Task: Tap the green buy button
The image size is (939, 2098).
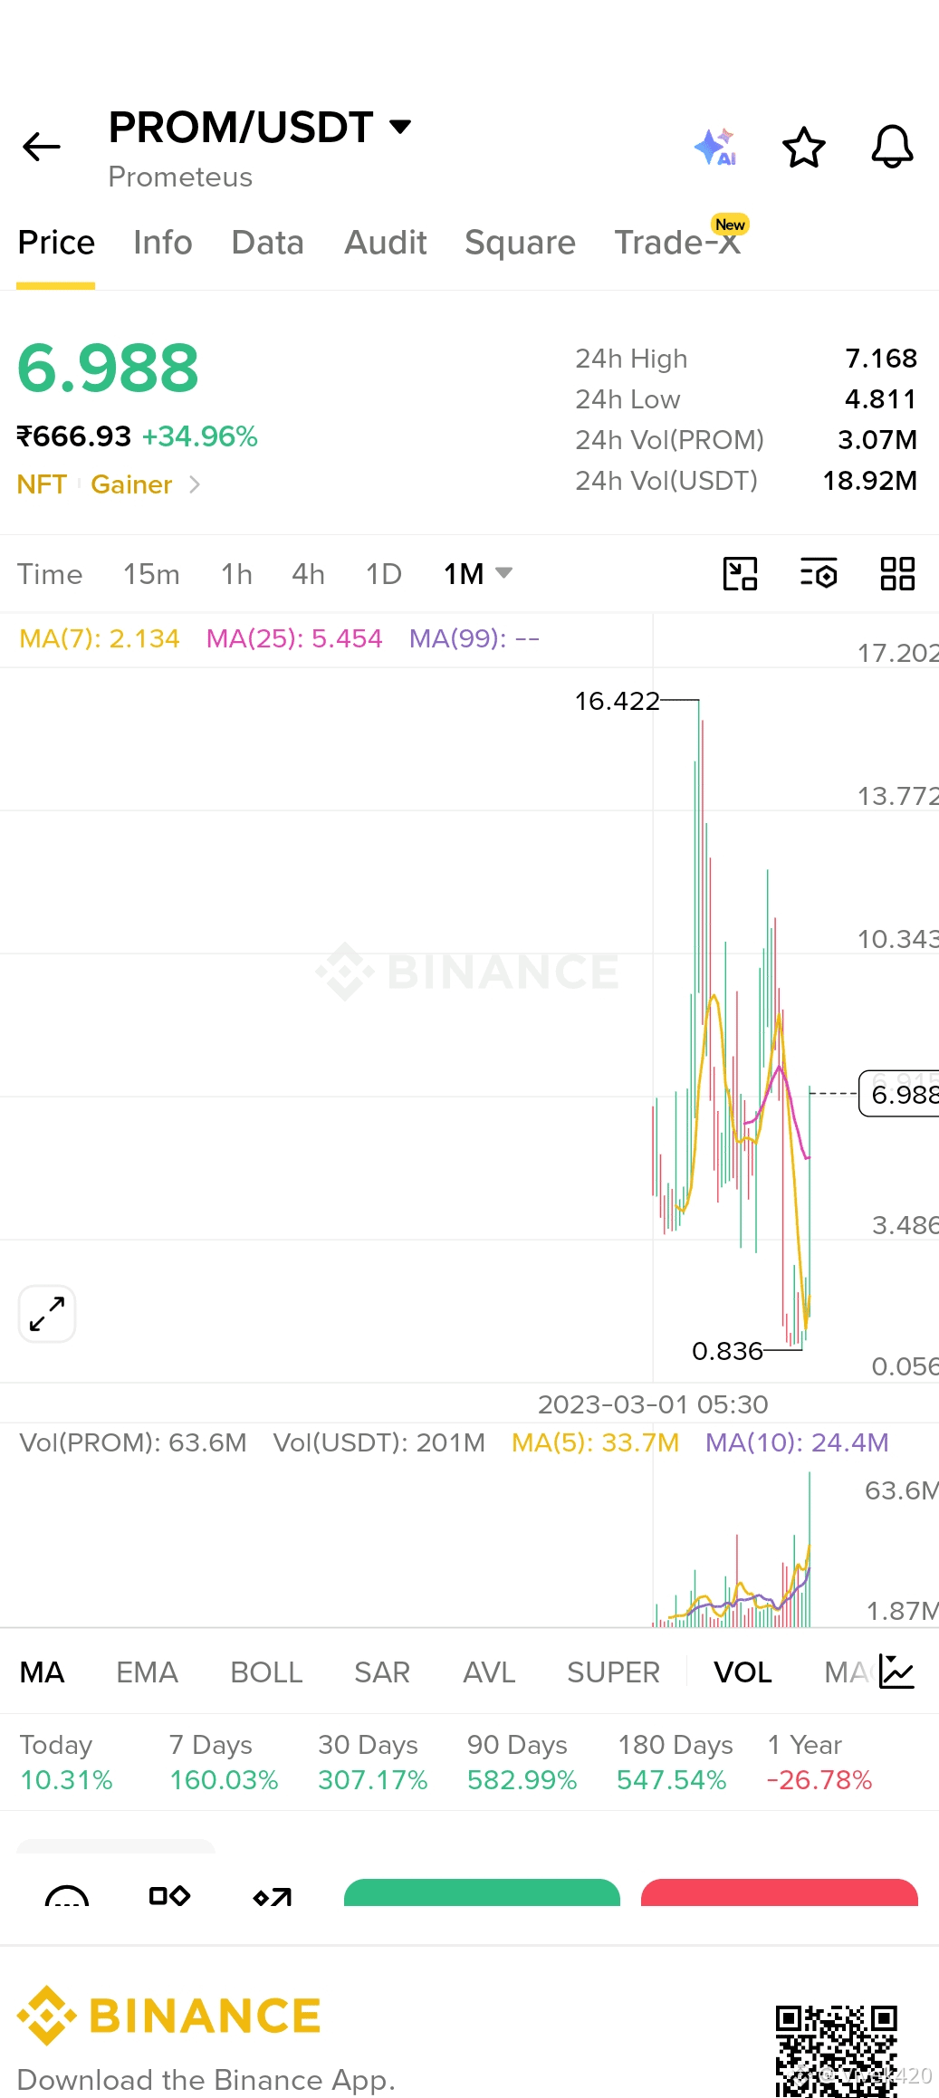Action: point(482,1892)
